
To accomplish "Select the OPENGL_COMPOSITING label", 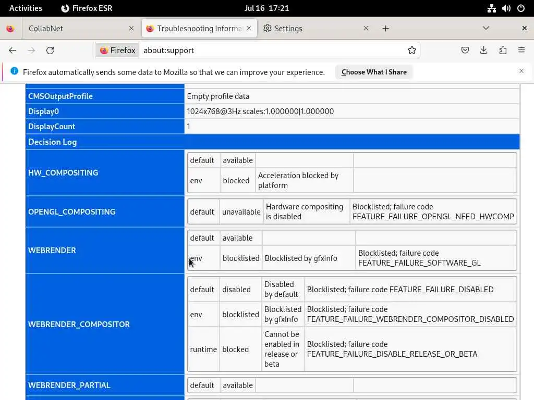I will click(71, 211).
